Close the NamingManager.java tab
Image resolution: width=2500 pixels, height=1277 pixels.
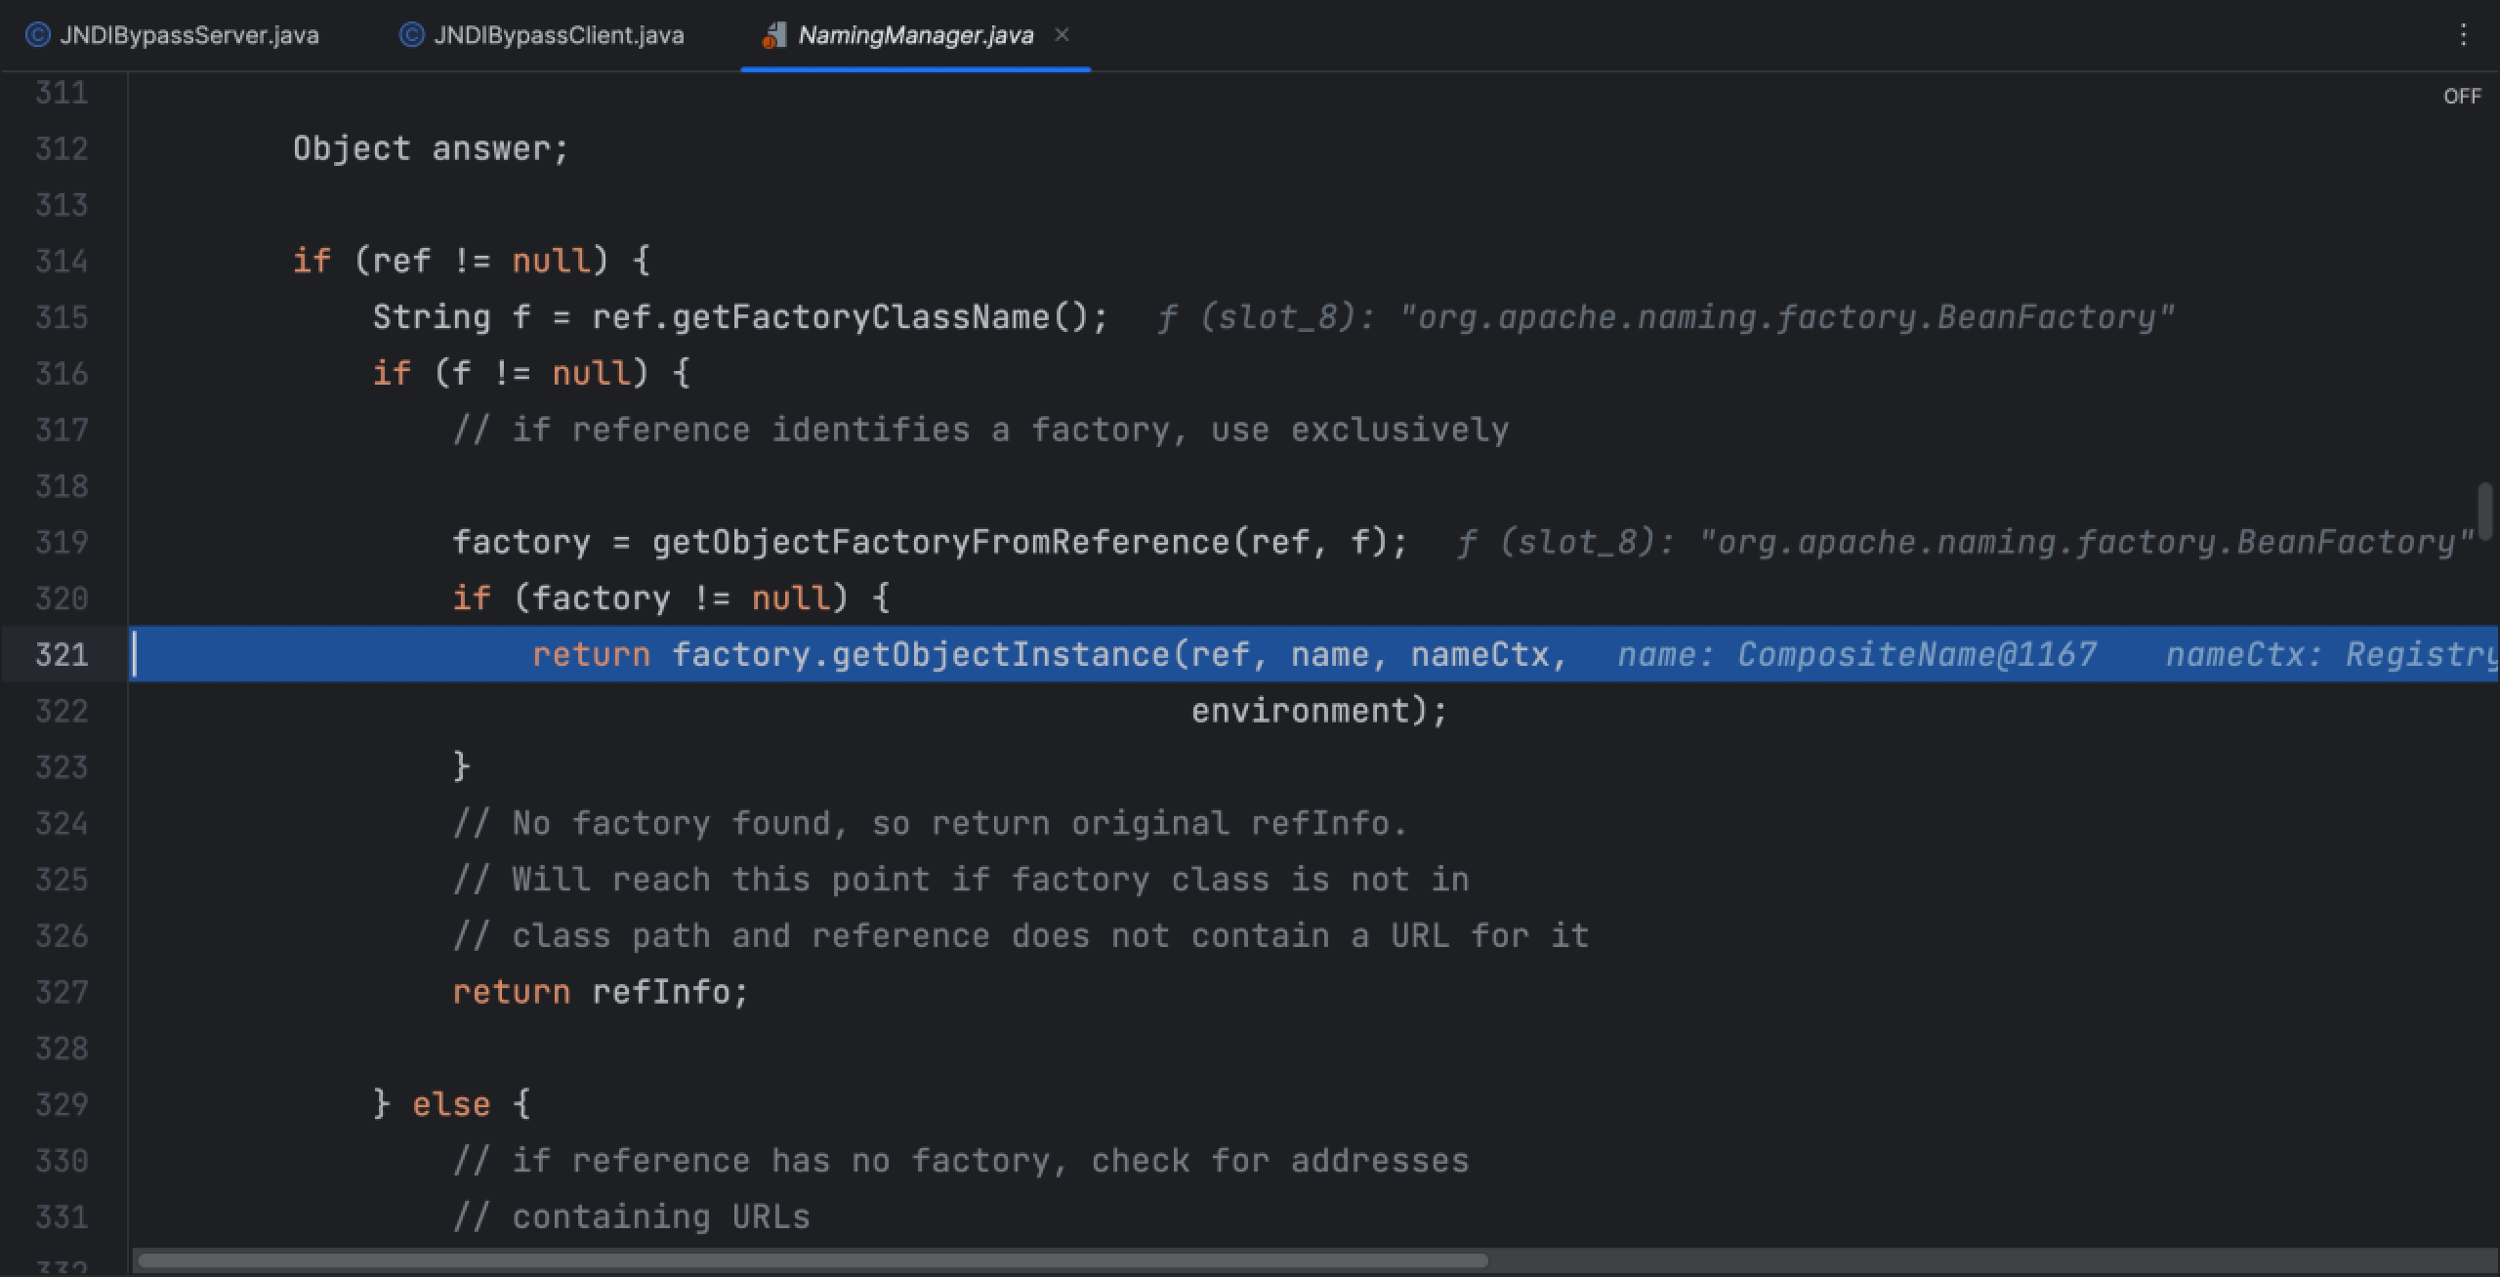[1062, 35]
